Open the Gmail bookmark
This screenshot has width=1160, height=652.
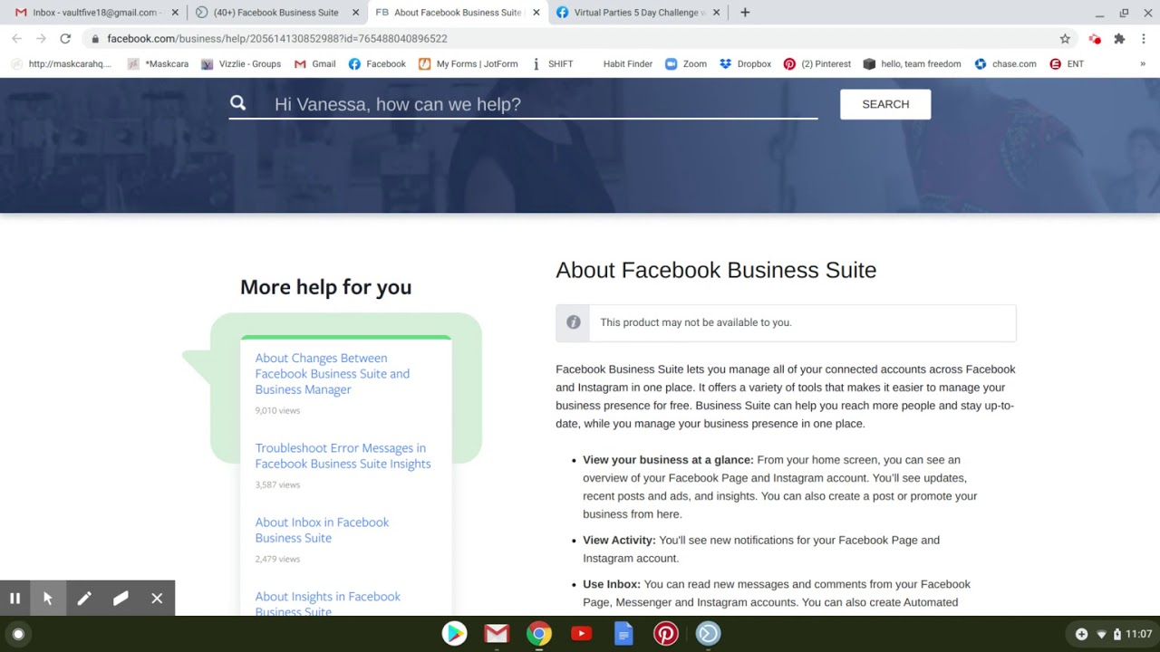click(x=315, y=64)
